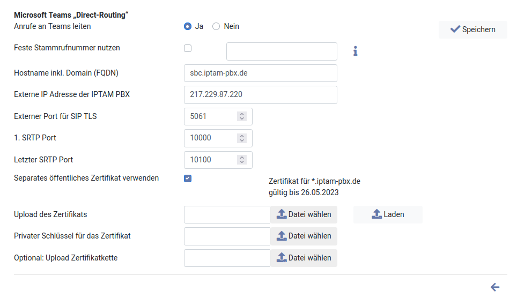The image size is (517, 298).
Task: Select 'Nein' for Anrufe an Teams leiten
Action: tap(217, 26)
